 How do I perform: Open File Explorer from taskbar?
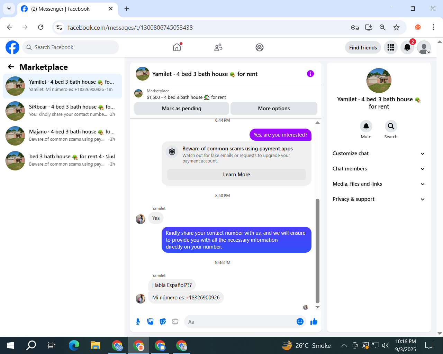(x=95, y=345)
